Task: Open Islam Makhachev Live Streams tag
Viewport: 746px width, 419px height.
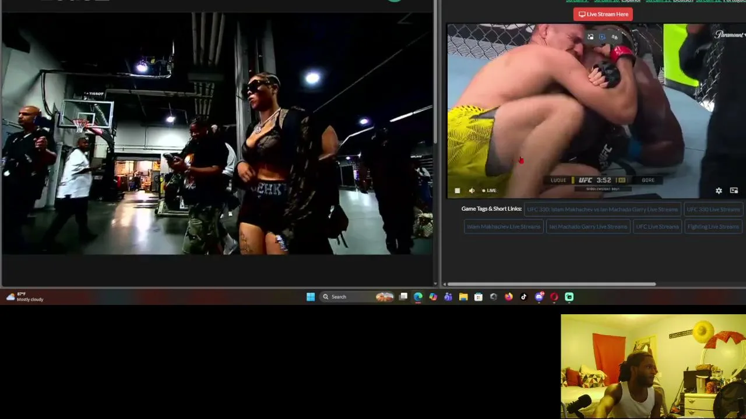Action: (504, 226)
